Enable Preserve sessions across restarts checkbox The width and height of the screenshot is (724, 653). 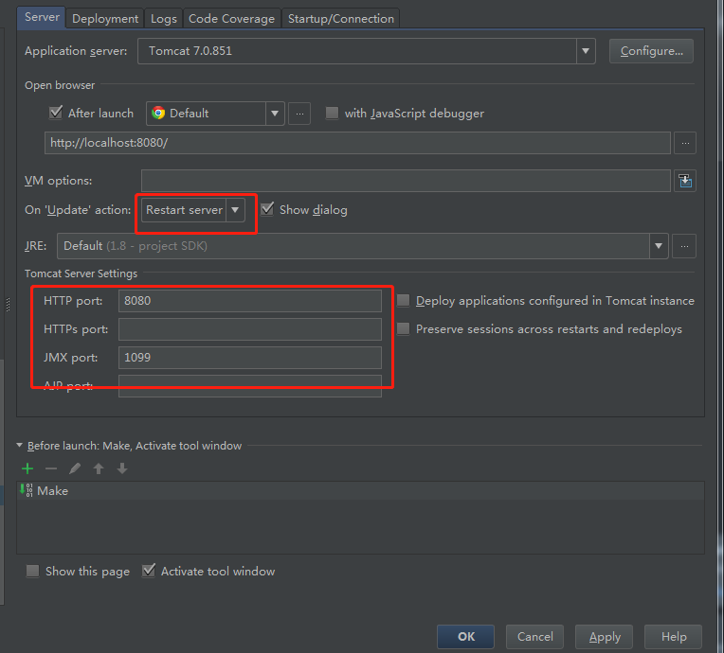[x=404, y=329]
